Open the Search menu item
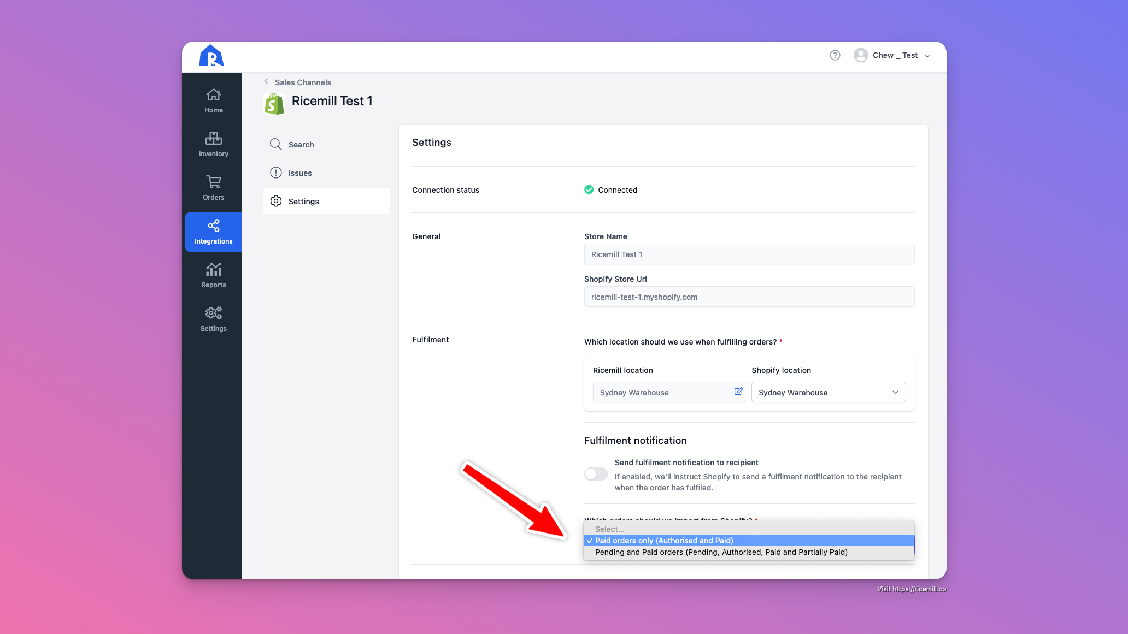Viewport: 1128px width, 634px height. pos(301,145)
